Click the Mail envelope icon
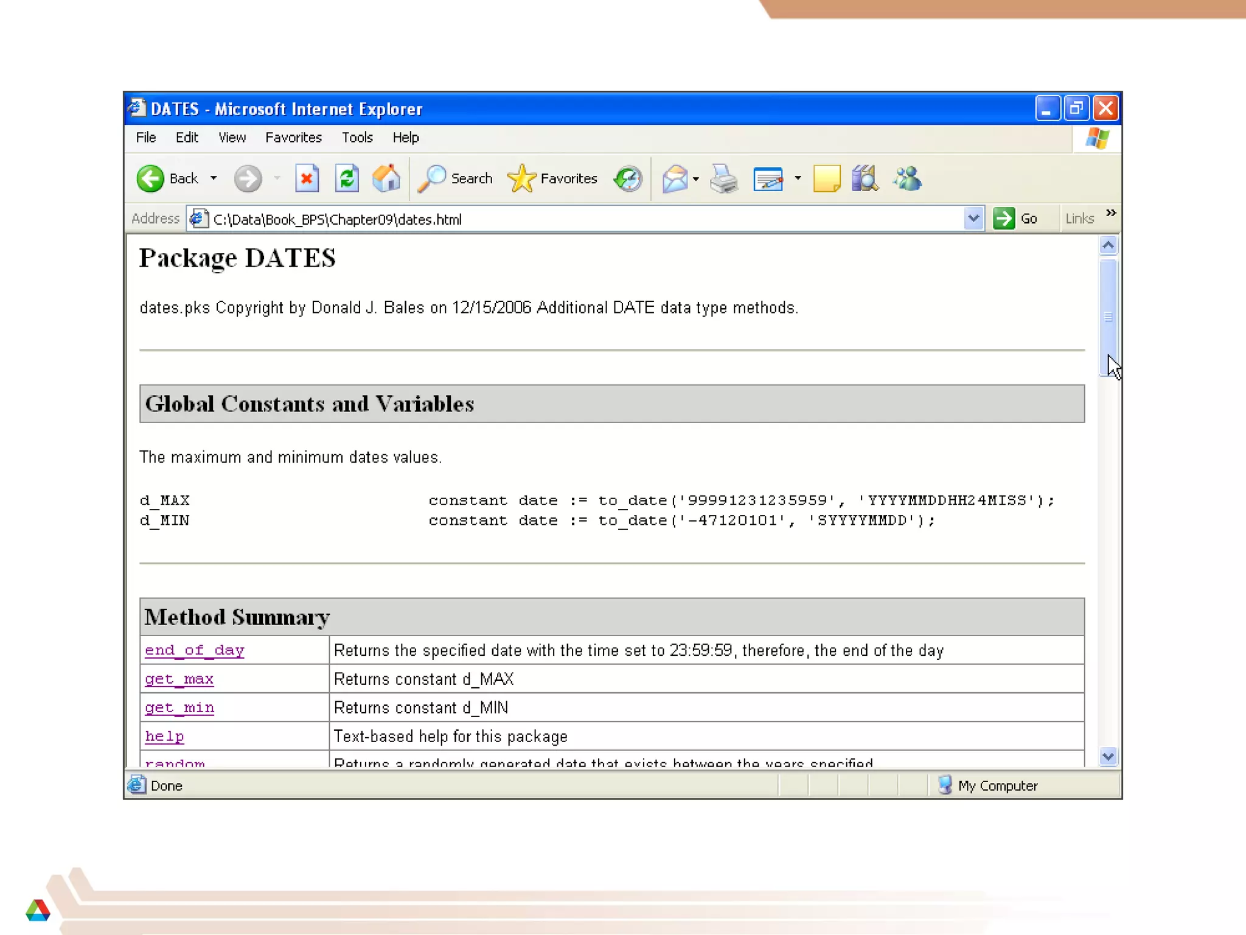This screenshot has width=1246, height=935. tap(675, 179)
